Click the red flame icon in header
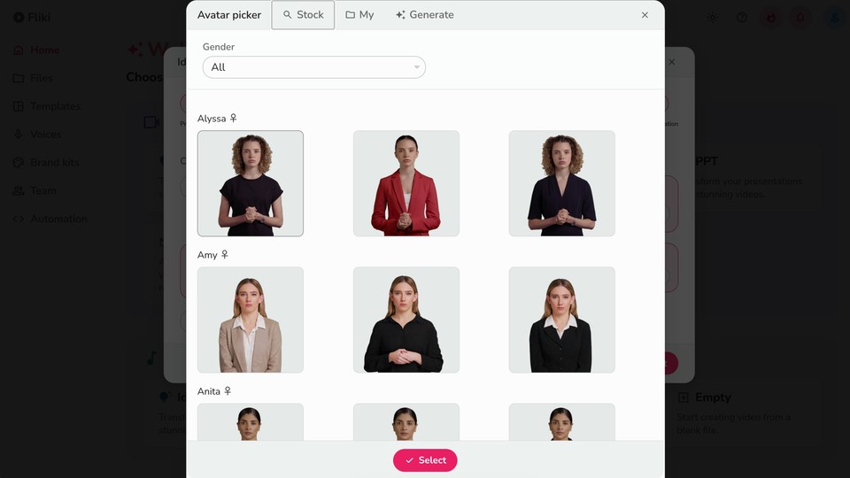This screenshot has height=478, width=850. [771, 18]
